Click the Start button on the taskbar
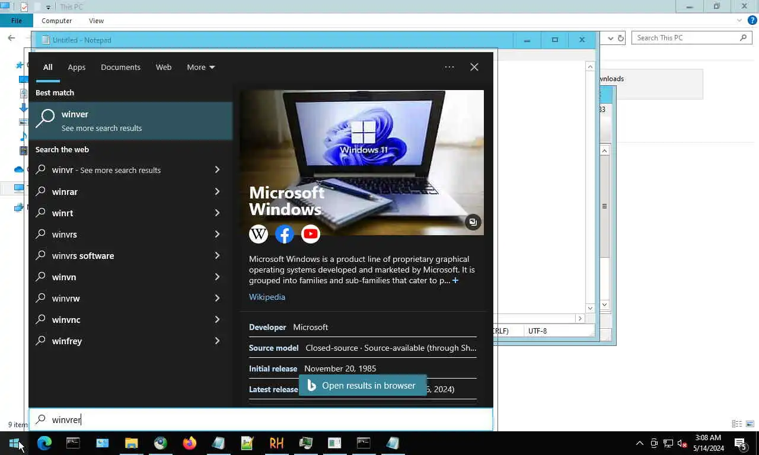The width and height of the screenshot is (759, 455). click(x=14, y=443)
